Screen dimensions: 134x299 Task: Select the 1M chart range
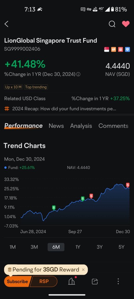[x=12, y=247]
